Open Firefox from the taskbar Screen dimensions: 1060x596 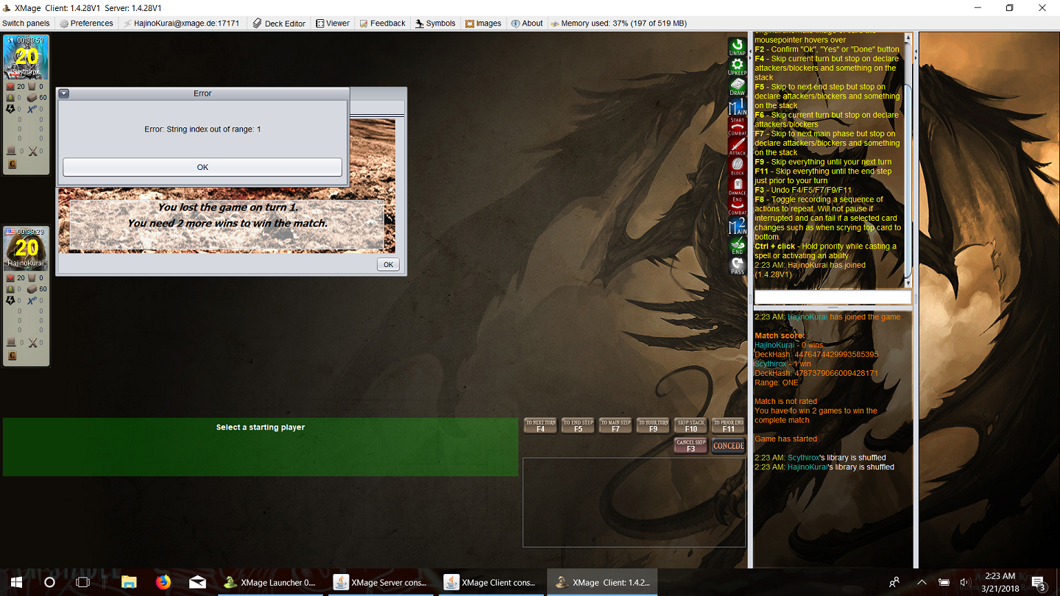pyautogui.click(x=163, y=582)
